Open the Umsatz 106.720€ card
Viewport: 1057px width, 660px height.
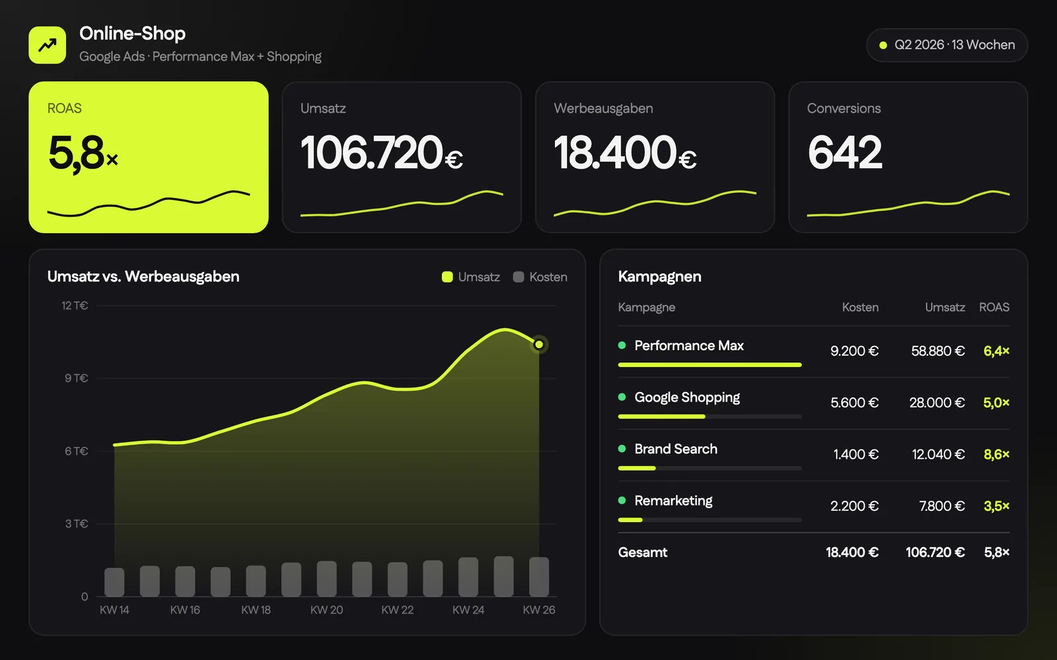point(402,157)
